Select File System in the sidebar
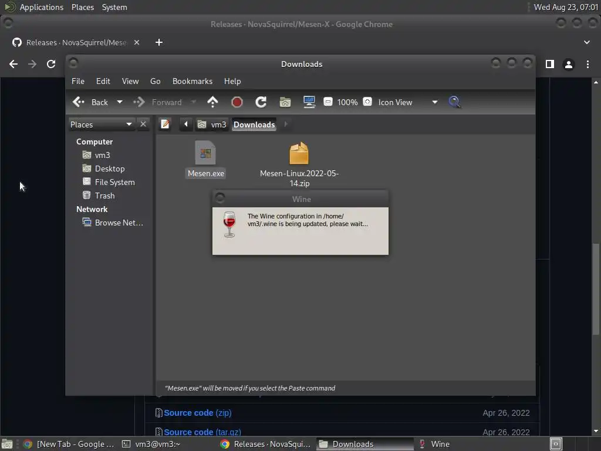This screenshot has width=601, height=451. pyautogui.click(x=109, y=182)
